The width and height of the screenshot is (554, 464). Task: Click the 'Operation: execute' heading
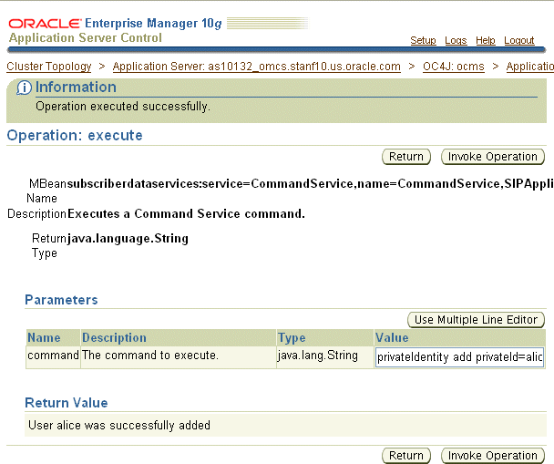75,135
